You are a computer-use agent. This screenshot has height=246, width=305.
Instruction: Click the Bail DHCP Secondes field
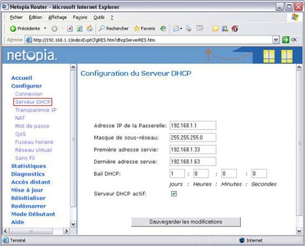click(259, 173)
